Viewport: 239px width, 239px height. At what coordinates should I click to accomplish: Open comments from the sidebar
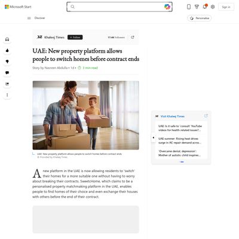7,73
